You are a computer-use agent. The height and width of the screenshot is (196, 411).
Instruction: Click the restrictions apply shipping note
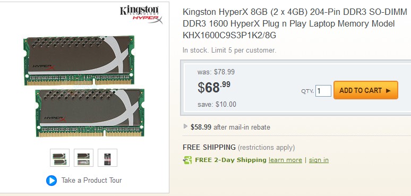[x=267, y=148]
